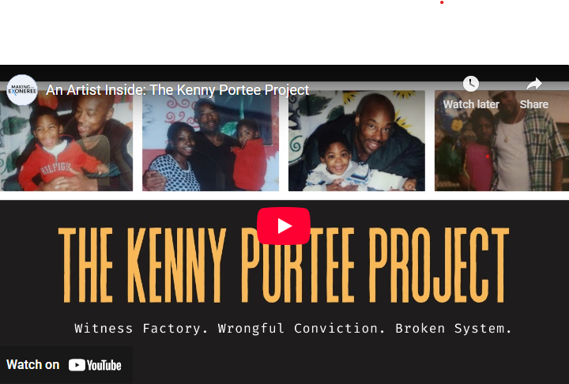Select the Watch later text label
Image resolution: width=569 pixels, height=384 pixels.
471,104
